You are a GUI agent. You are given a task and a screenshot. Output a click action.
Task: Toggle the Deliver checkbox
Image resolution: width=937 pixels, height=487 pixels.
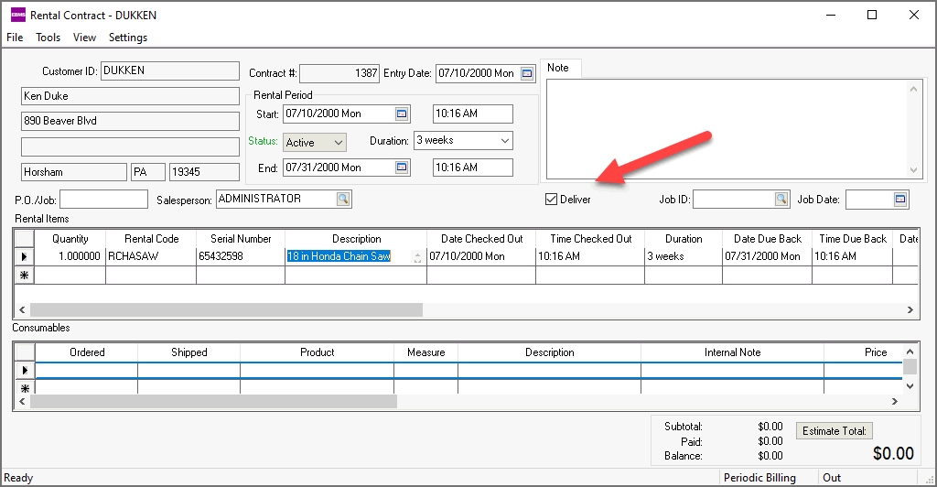coord(551,200)
